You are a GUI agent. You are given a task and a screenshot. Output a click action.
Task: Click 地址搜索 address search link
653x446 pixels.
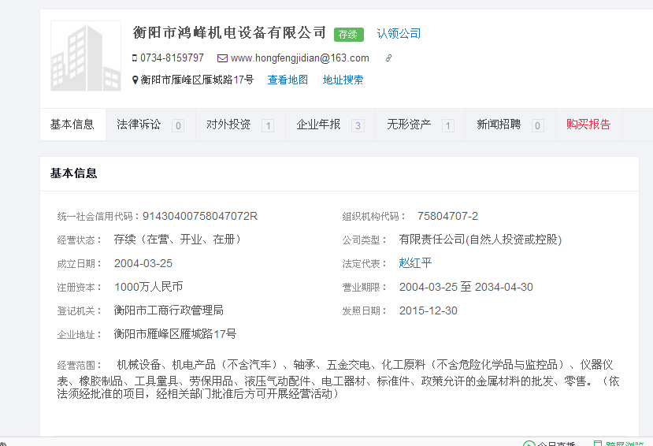tap(343, 80)
